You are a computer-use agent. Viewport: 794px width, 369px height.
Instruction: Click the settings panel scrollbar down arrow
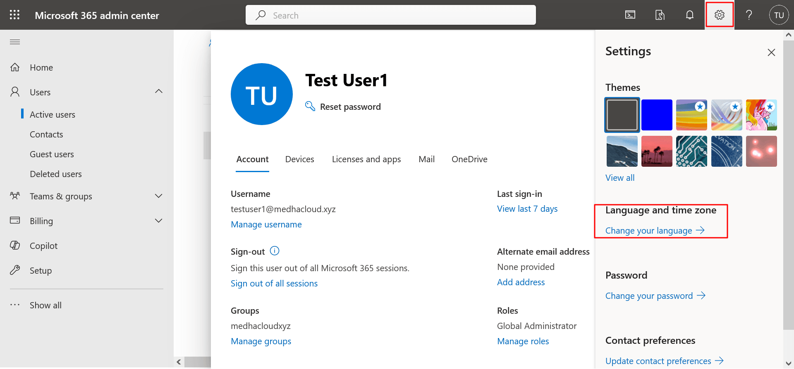788,364
